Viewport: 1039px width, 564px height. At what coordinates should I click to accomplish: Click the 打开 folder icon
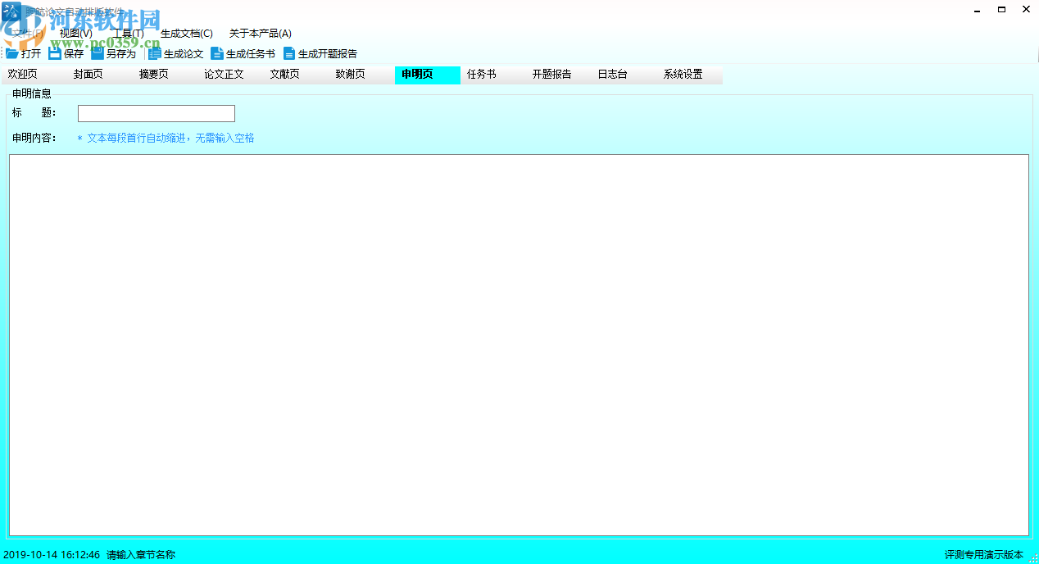click(12, 53)
